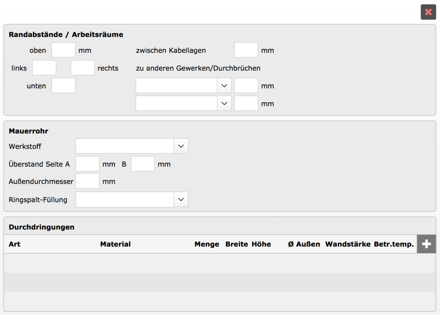Add a new Durchdringungen row with plus icon
Screen dimensions: 440x315
[x=426, y=244]
